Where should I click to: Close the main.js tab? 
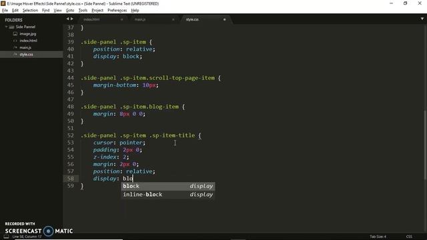(x=173, y=19)
